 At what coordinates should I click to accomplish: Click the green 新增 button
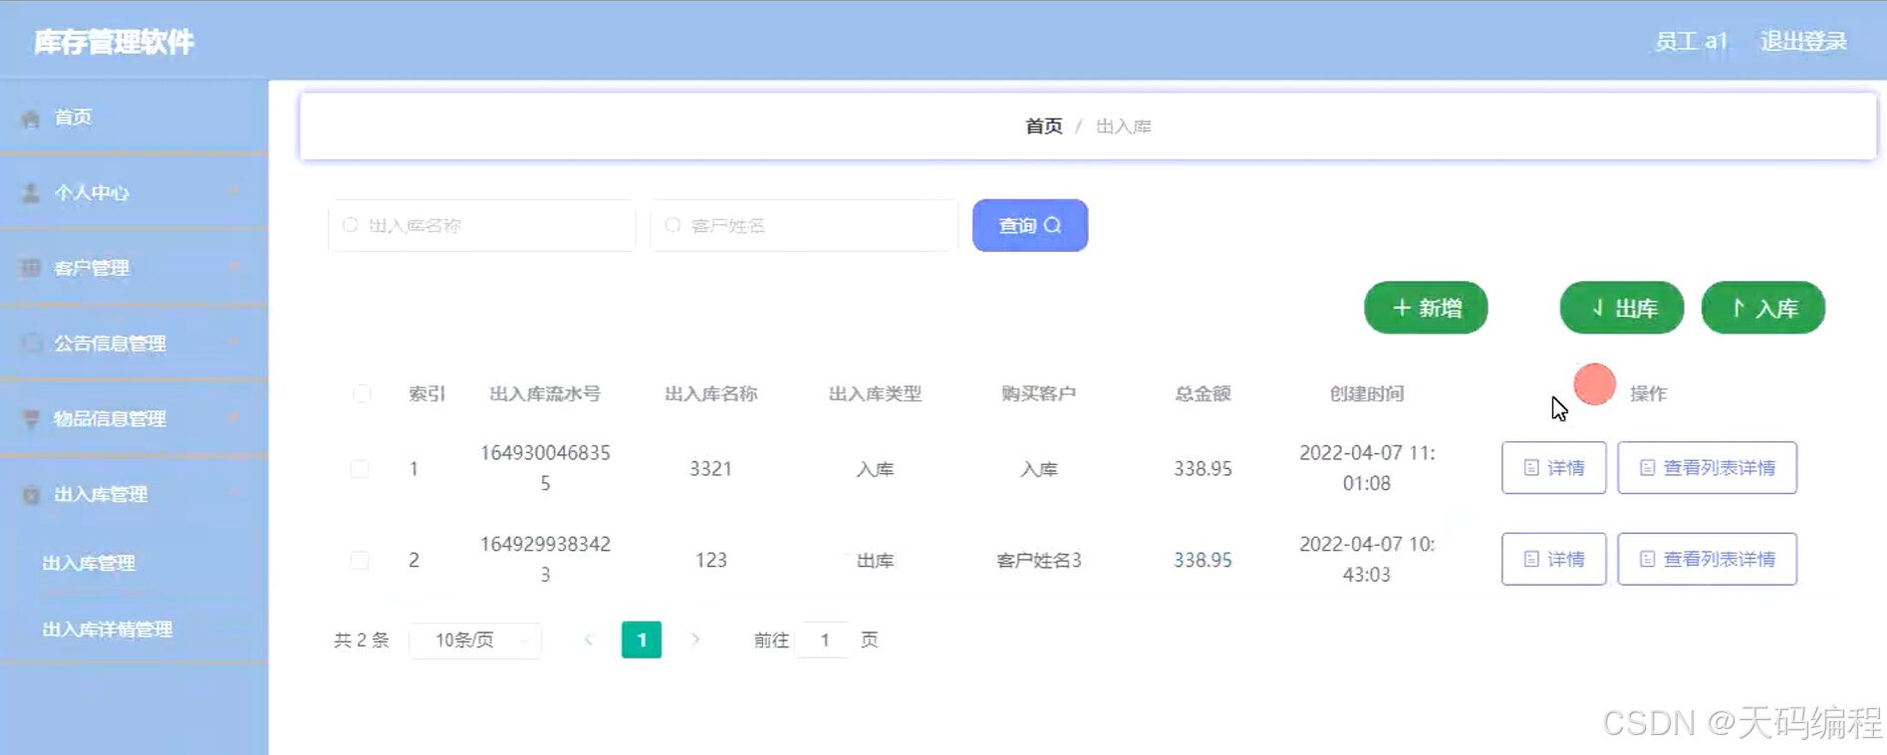tap(1426, 308)
